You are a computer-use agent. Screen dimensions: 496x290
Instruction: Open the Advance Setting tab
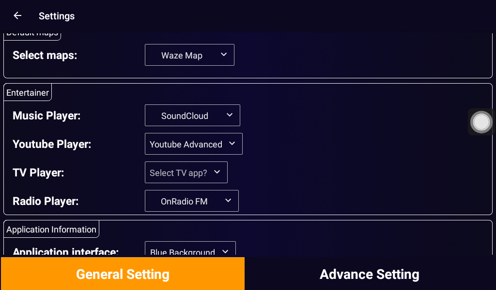click(370, 274)
